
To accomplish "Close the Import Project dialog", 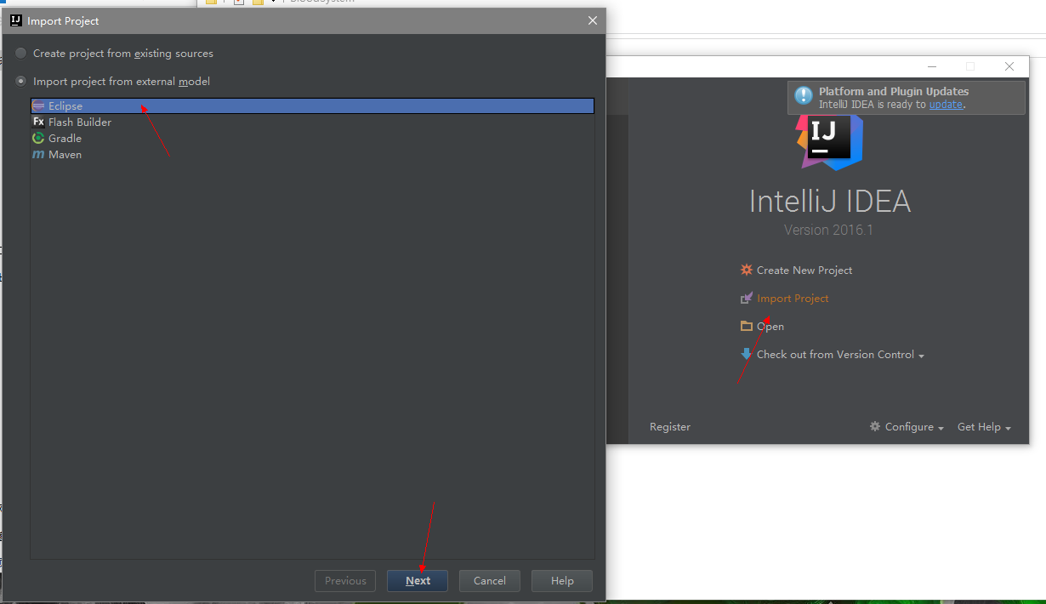I will click(x=592, y=20).
